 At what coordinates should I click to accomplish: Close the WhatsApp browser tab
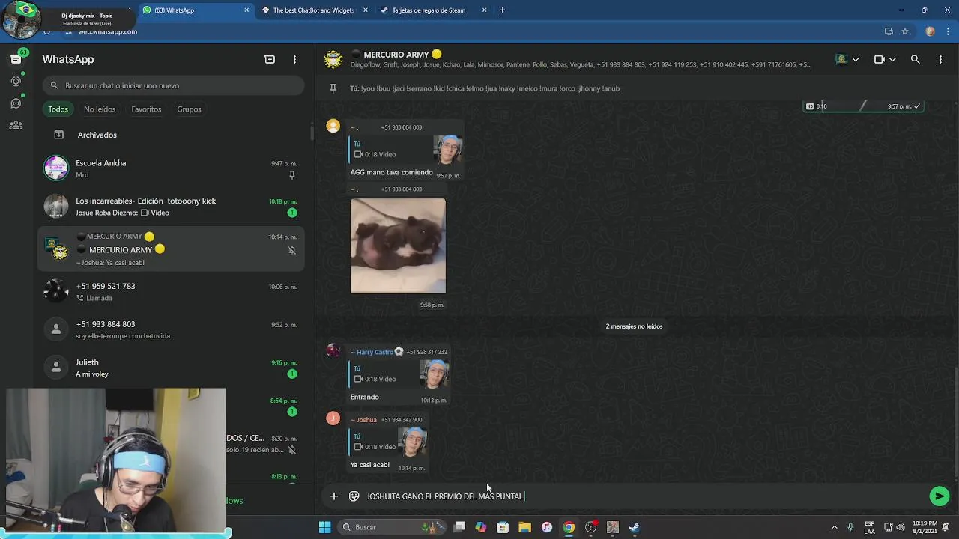tap(246, 10)
